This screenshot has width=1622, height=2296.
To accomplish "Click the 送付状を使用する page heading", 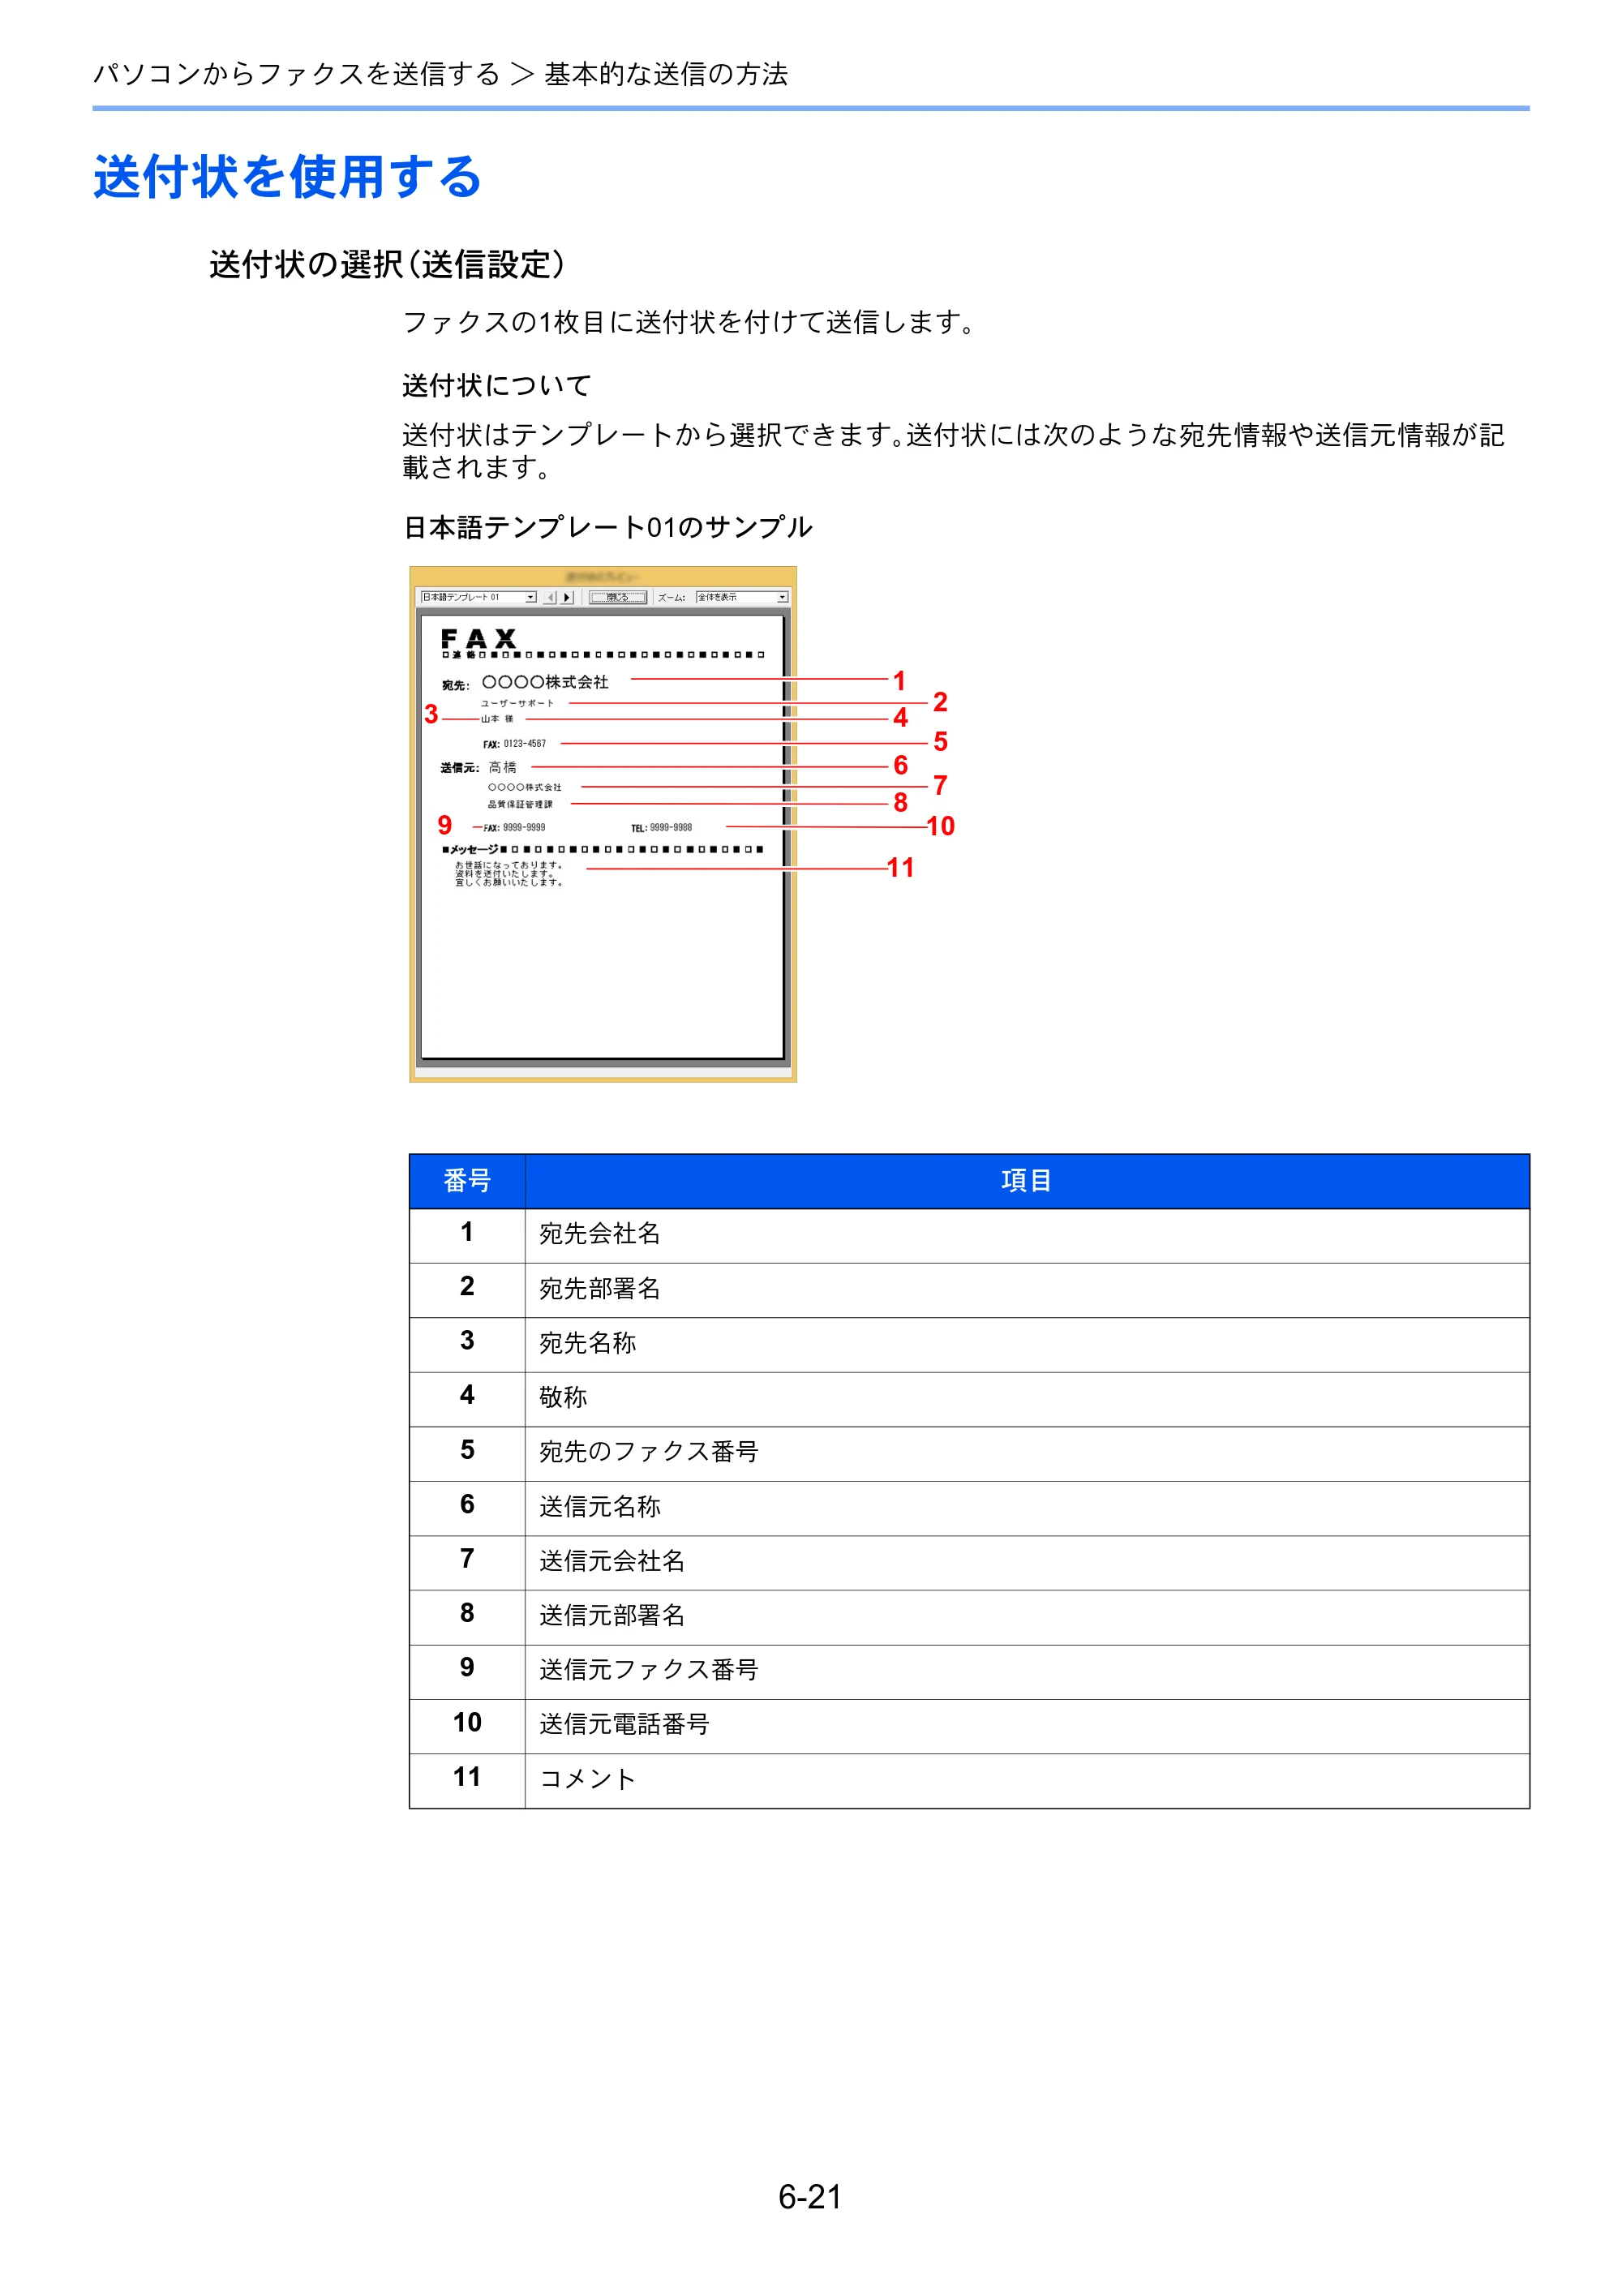I will point(288,177).
